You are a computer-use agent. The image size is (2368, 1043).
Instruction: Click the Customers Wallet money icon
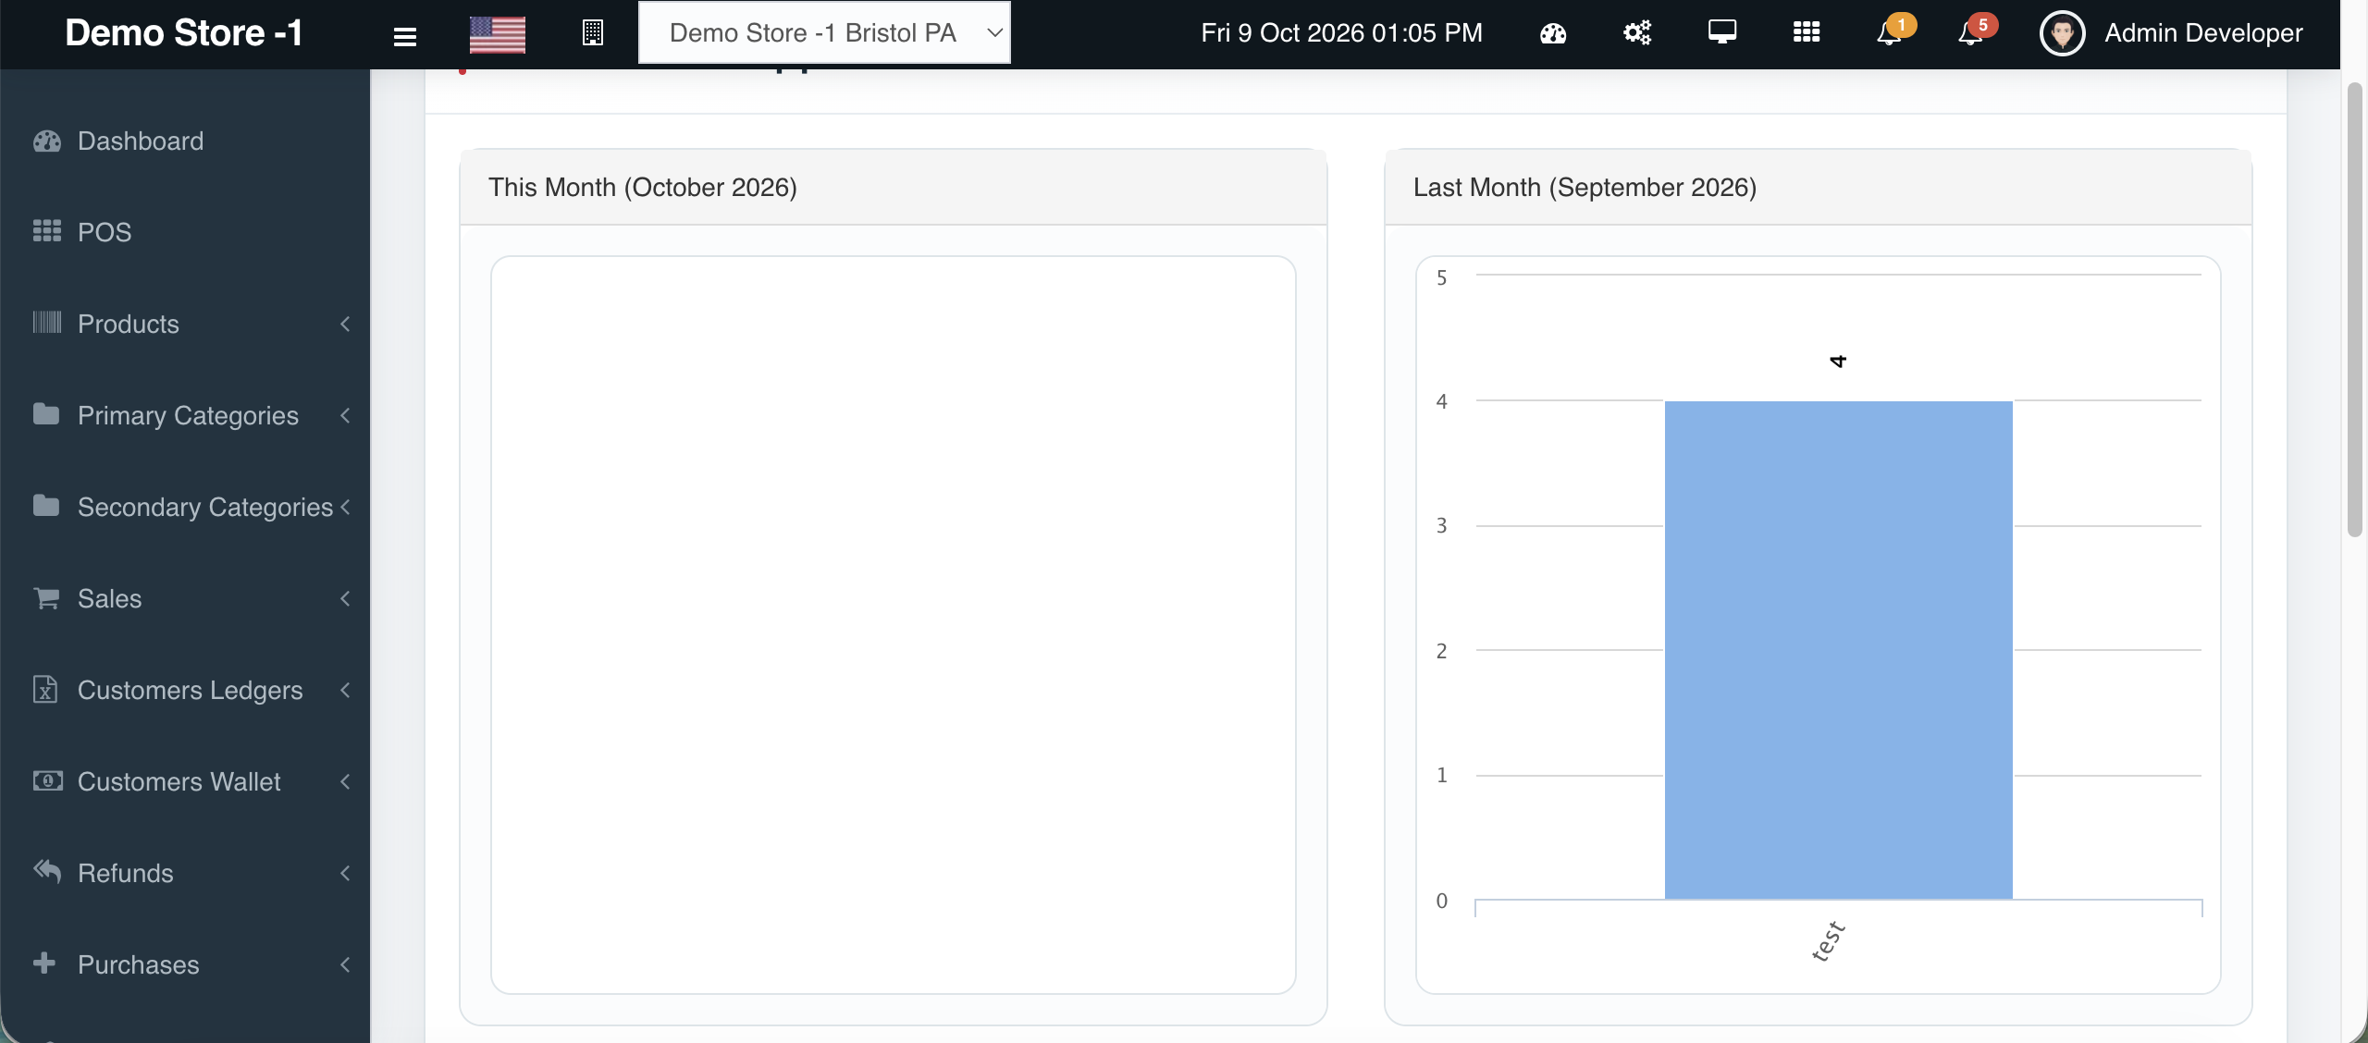48,780
